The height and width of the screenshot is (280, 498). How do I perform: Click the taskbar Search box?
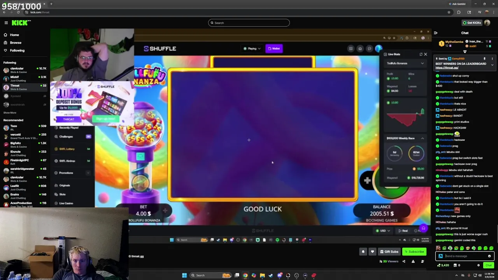pyautogui.click(x=210, y=275)
